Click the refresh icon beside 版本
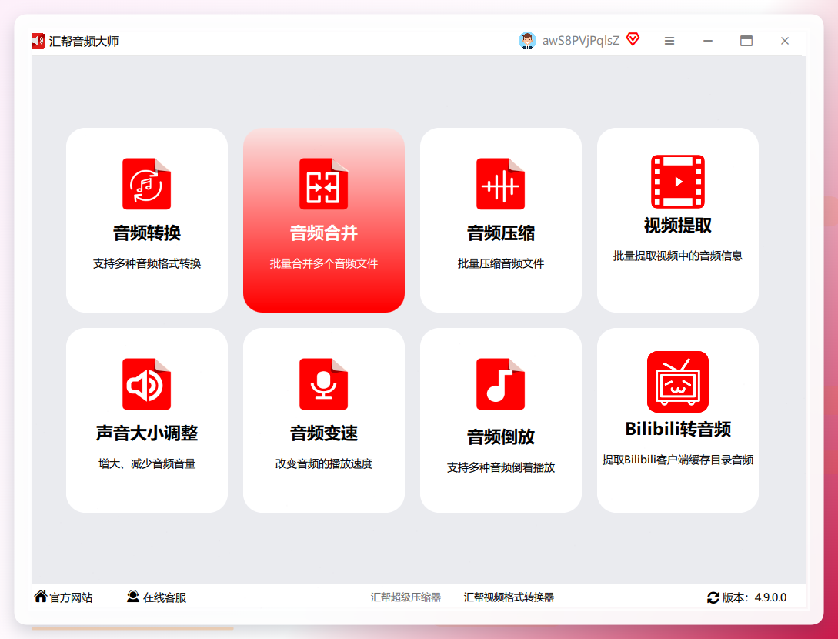This screenshot has width=838, height=639. click(x=713, y=597)
